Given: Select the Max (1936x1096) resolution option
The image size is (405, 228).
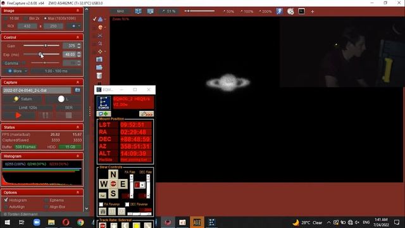Looking at the screenshot, I should 46,18.
